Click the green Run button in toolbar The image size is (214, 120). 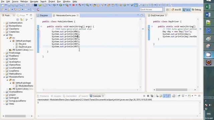tap(61, 5)
